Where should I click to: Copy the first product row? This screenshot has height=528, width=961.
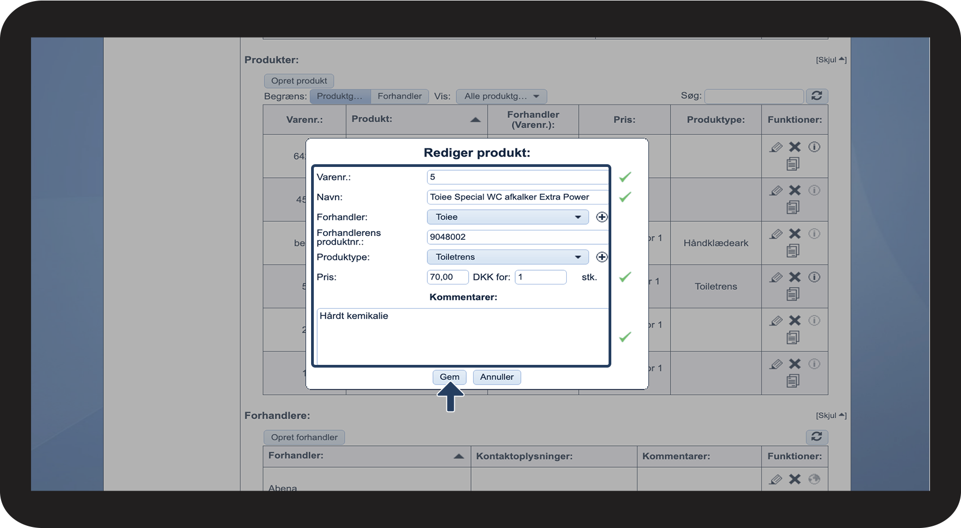point(793,164)
